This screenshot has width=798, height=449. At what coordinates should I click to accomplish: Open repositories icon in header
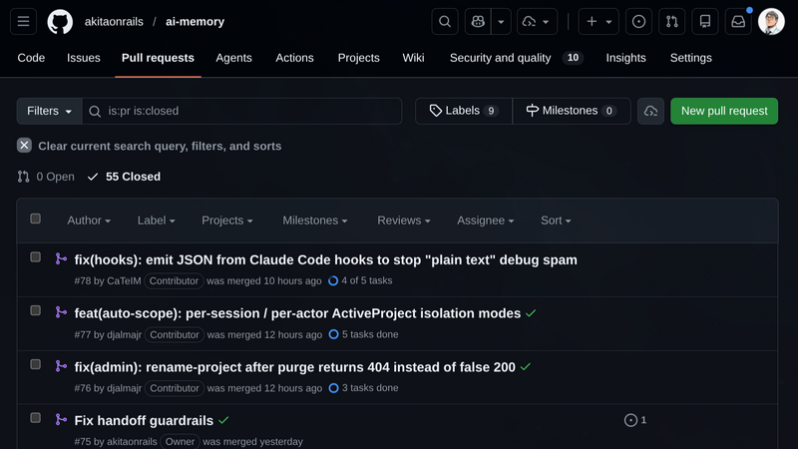pos(705,21)
